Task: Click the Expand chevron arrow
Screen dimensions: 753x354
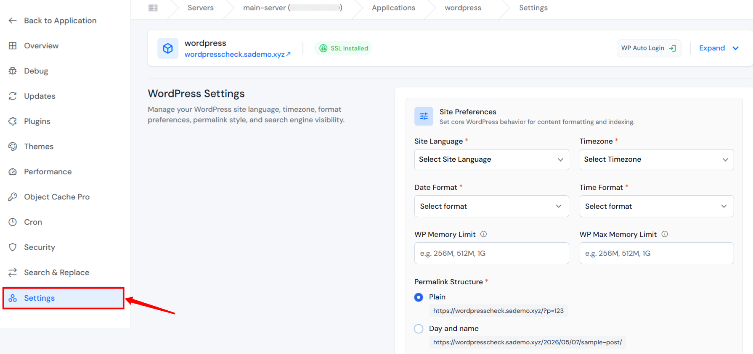Action: click(735, 48)
